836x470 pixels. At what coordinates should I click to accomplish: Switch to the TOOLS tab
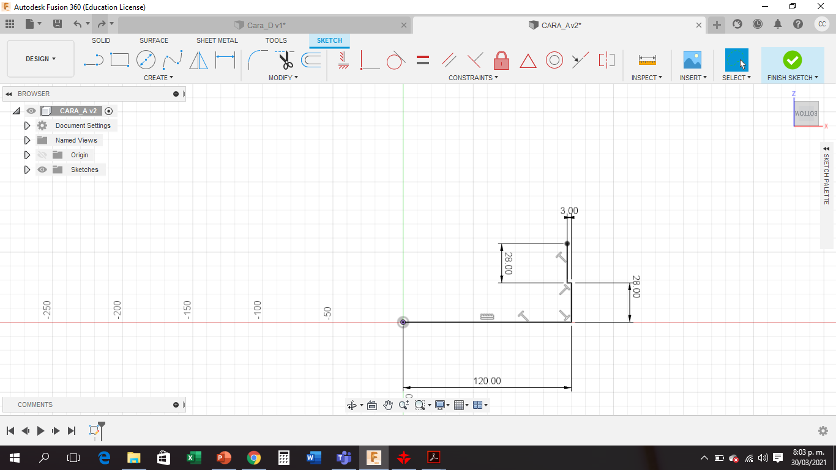click(276, 40)
